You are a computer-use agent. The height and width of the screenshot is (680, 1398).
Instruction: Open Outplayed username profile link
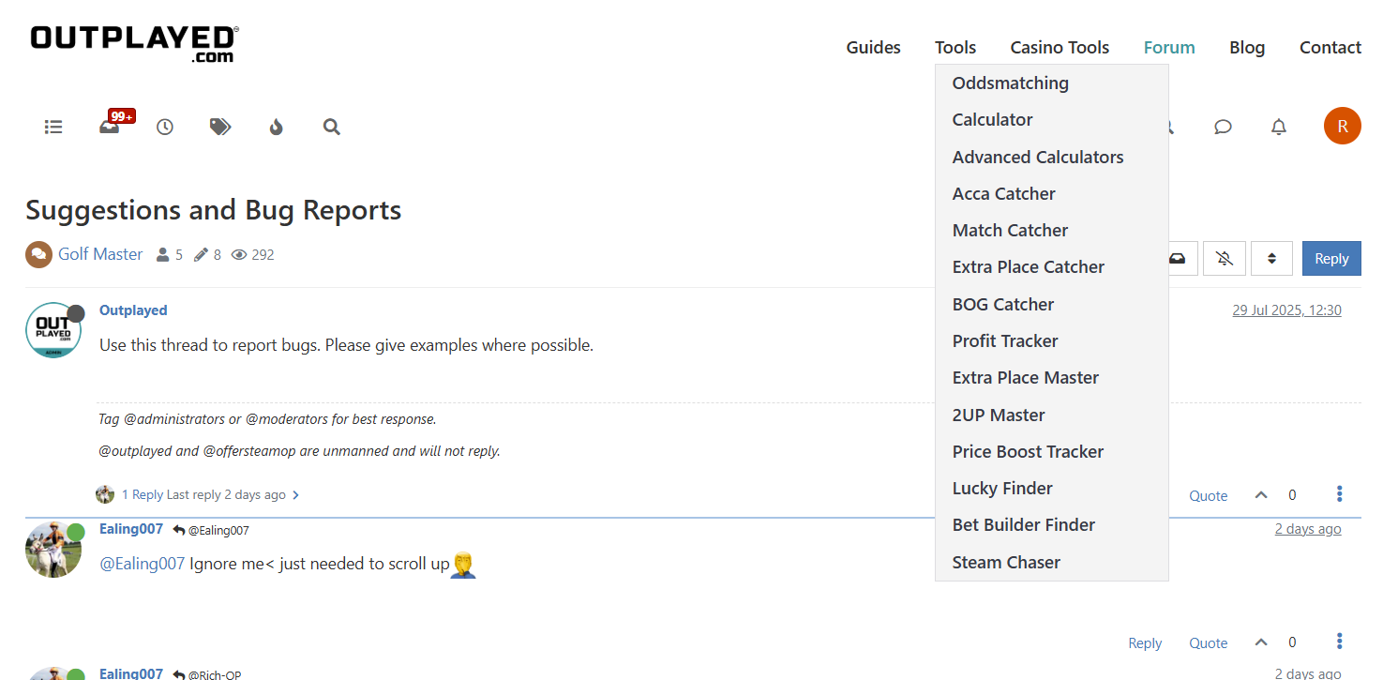click(x=133, y=310)
